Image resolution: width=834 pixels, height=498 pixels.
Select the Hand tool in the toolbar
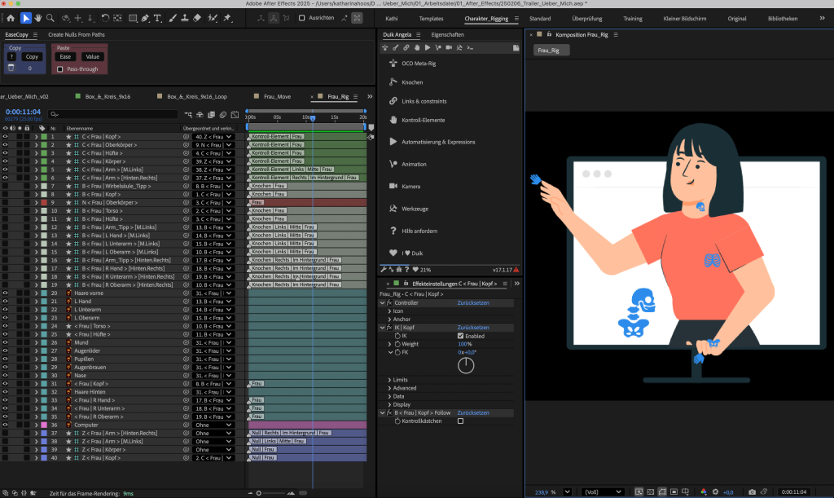[38, 17]
